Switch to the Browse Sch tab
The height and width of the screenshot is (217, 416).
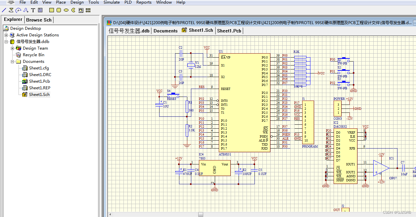coord(39,20)
